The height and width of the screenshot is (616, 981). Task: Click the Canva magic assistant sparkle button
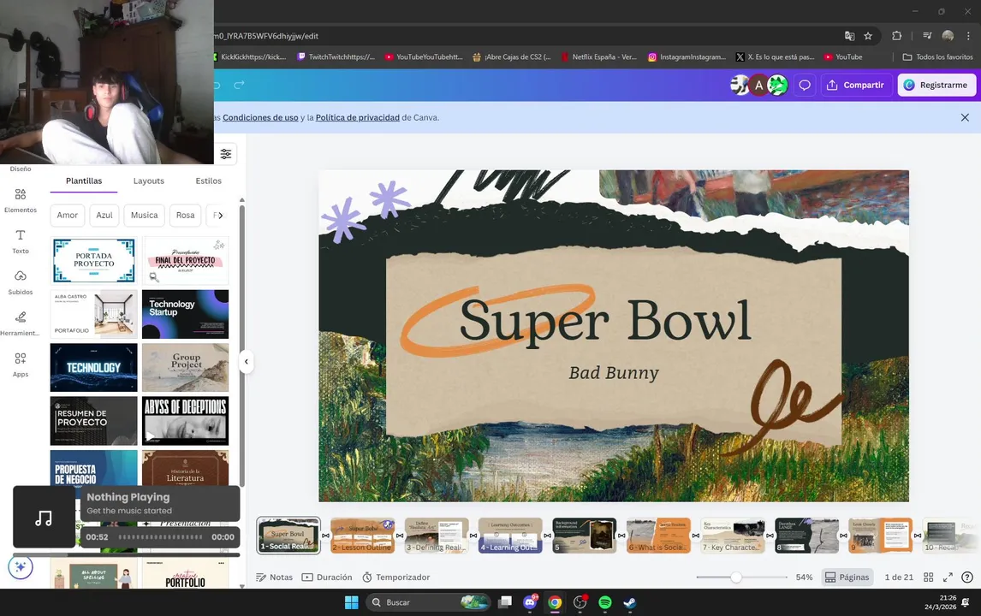(20, 567)
